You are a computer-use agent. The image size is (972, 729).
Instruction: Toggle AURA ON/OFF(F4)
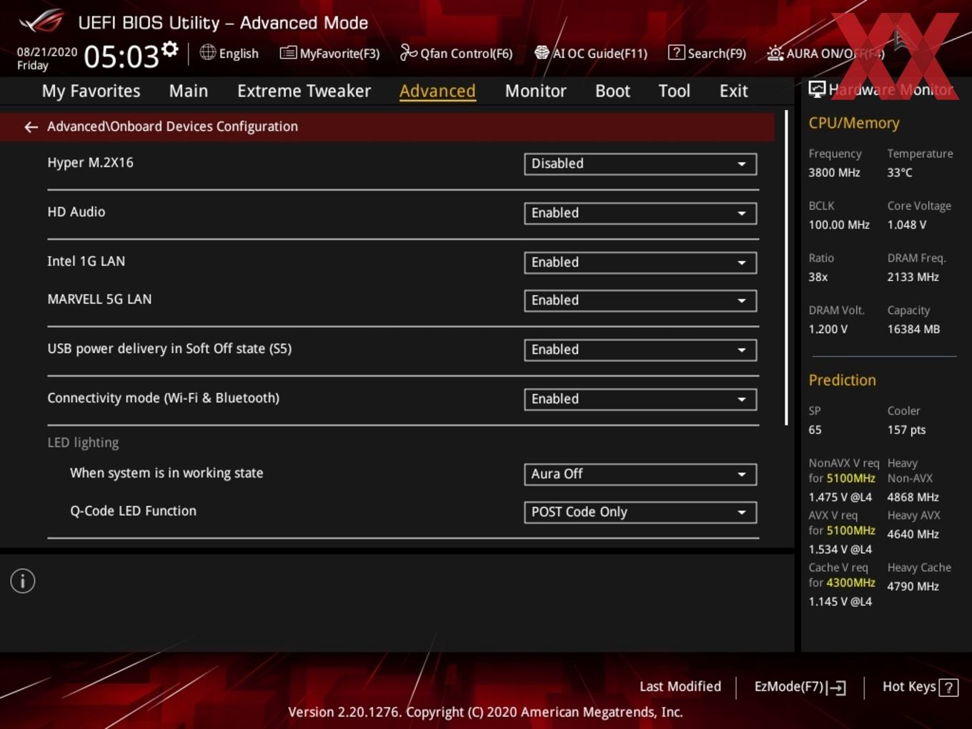tap(825, 54)
